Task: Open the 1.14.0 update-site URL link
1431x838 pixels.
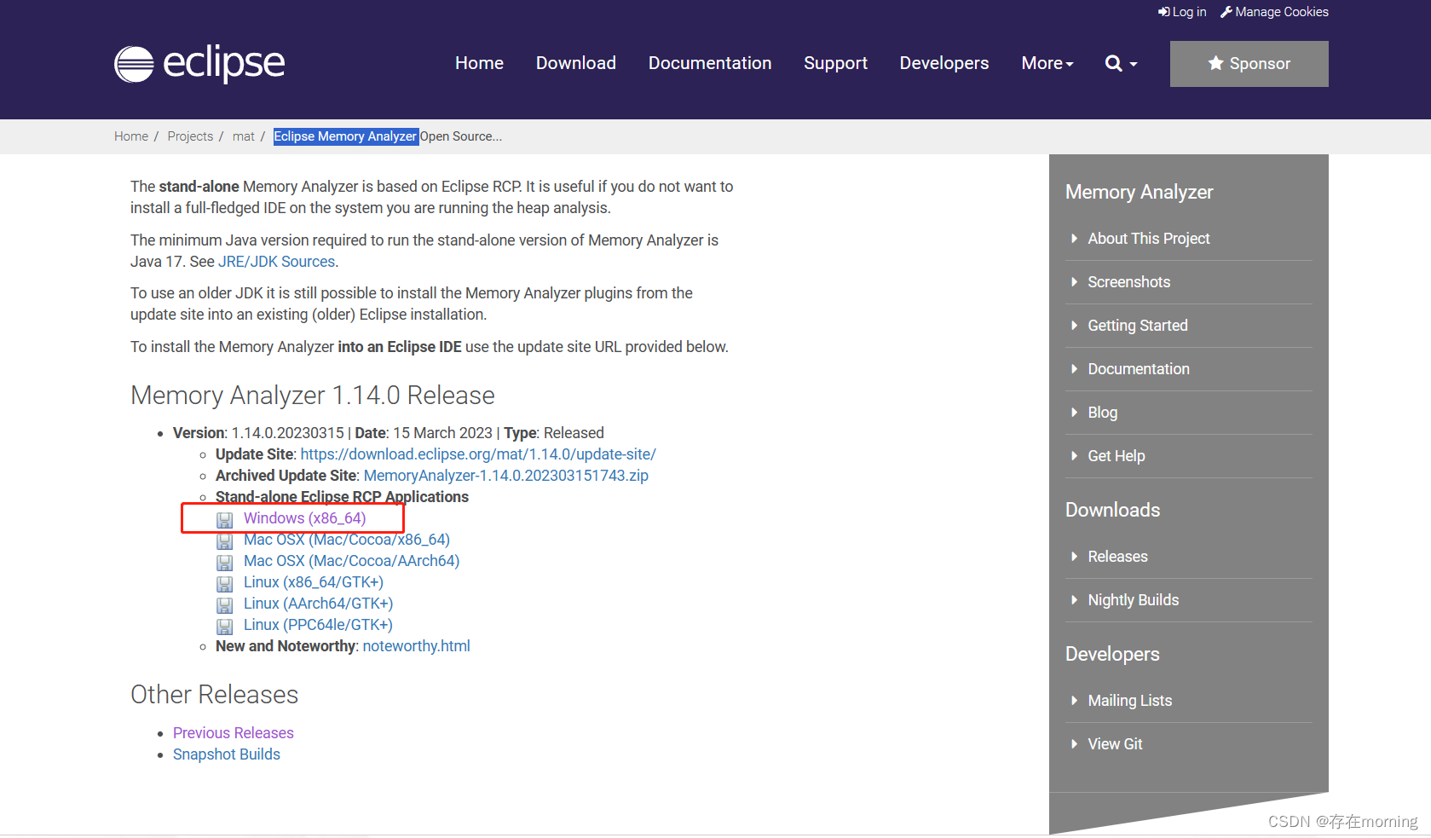Action: point(478,454)
